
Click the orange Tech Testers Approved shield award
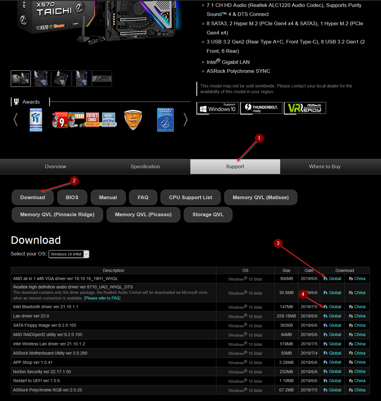133,120
